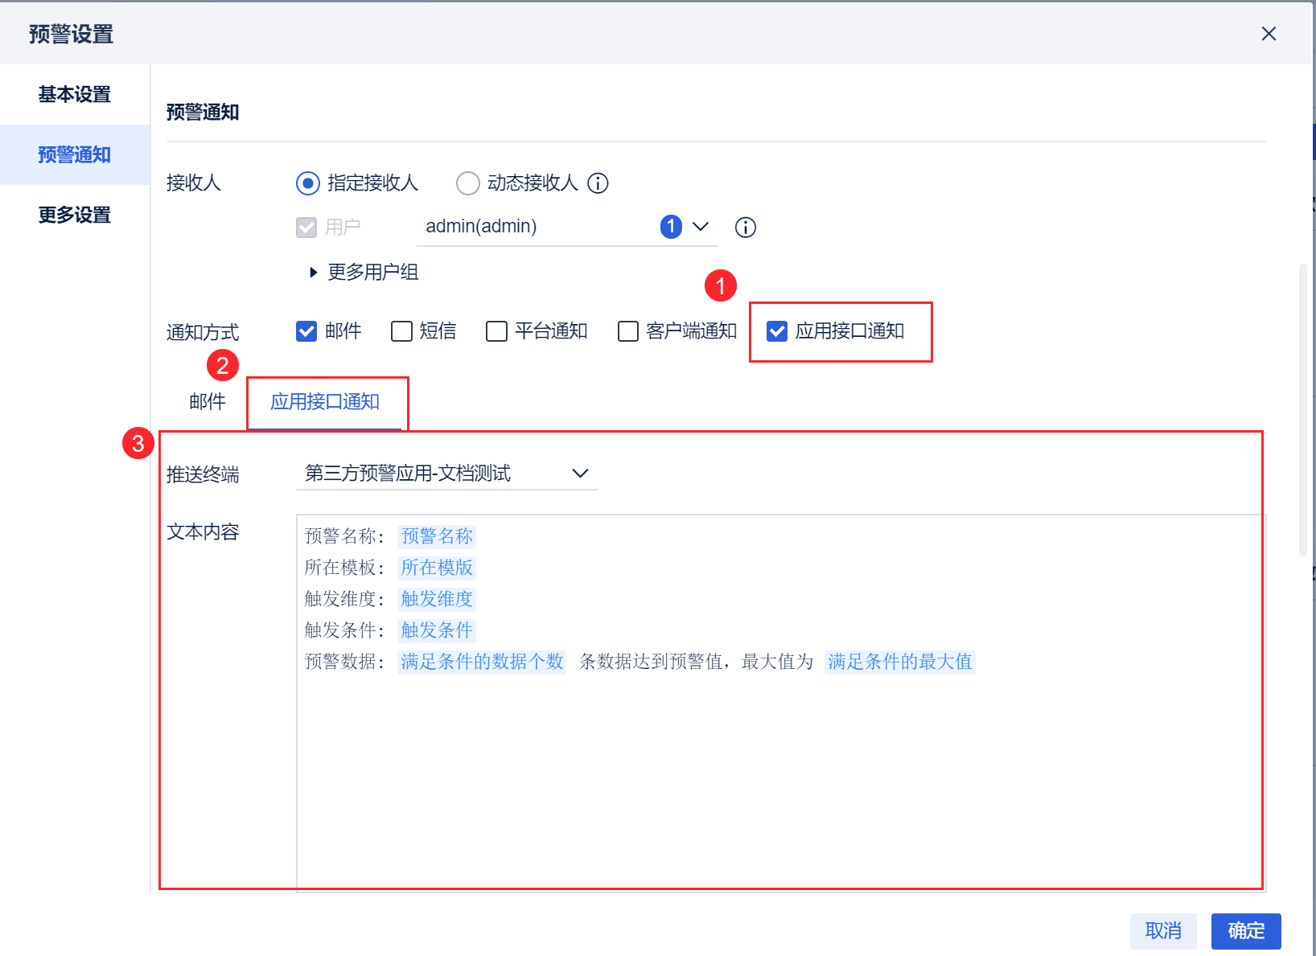Click the info icon next to 动态接收人
The width and height of the screenshot is (1316, 956).
[x=598, y=183]
